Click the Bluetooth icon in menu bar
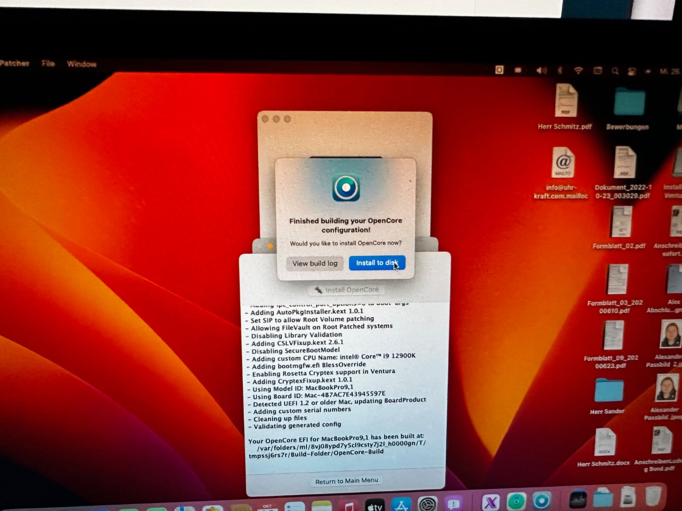 tap(560, 70)
